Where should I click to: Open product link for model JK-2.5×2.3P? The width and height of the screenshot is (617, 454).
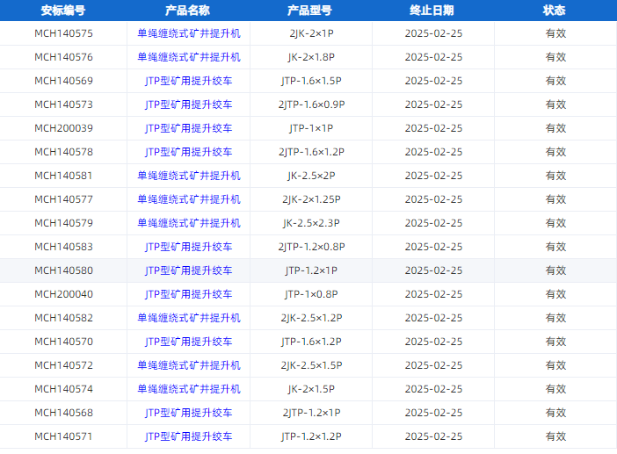coord(188,223)
